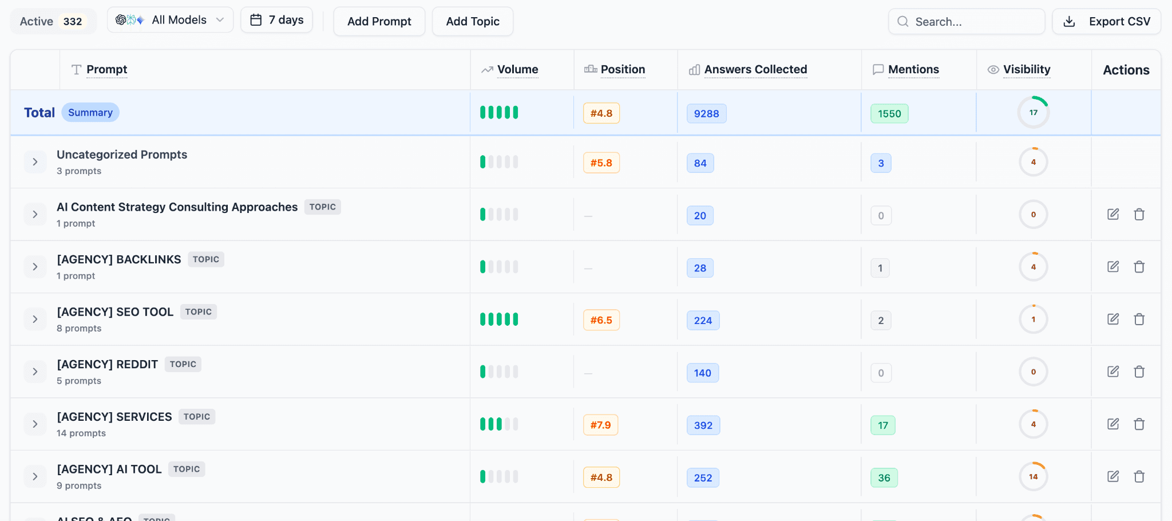Delete the [AGENCY] REDDIT topic

click(1139, 372)
